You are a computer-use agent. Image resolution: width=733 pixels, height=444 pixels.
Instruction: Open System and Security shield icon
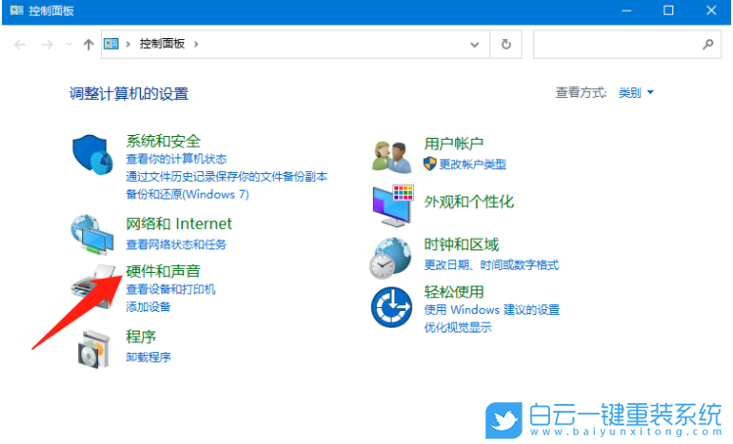93,155
